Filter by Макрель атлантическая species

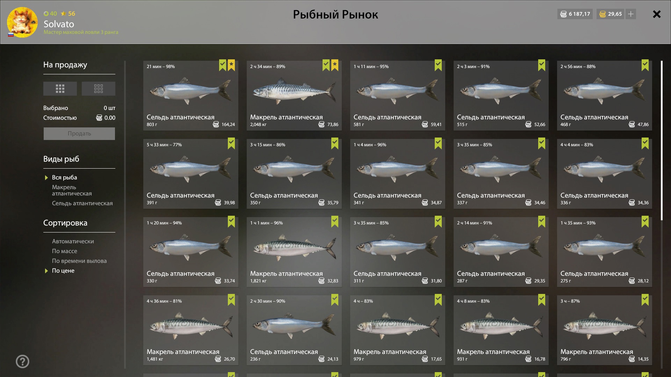[x=72, y=190]
